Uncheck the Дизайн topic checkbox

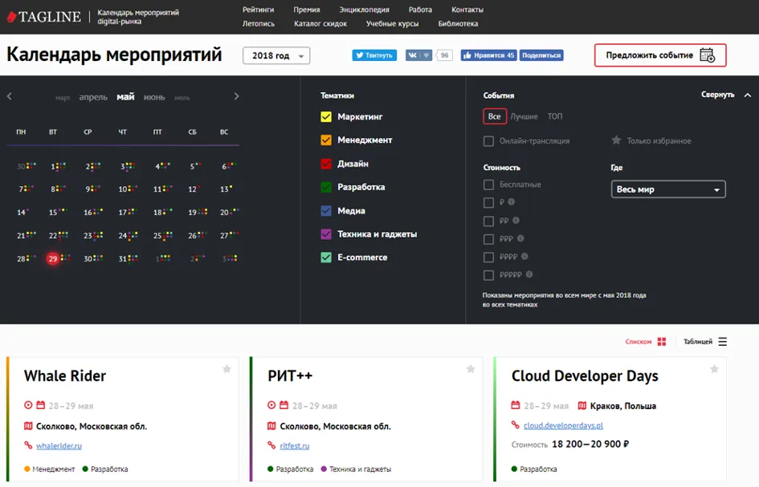(326, 164)
